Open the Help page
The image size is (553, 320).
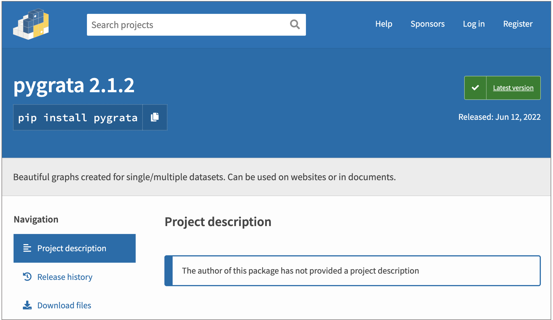click(384, 24)
